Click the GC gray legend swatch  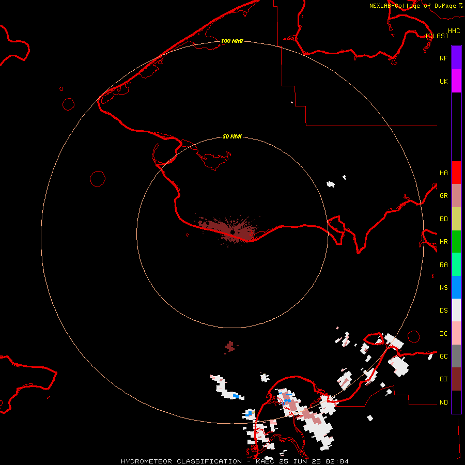pos(456,356)
